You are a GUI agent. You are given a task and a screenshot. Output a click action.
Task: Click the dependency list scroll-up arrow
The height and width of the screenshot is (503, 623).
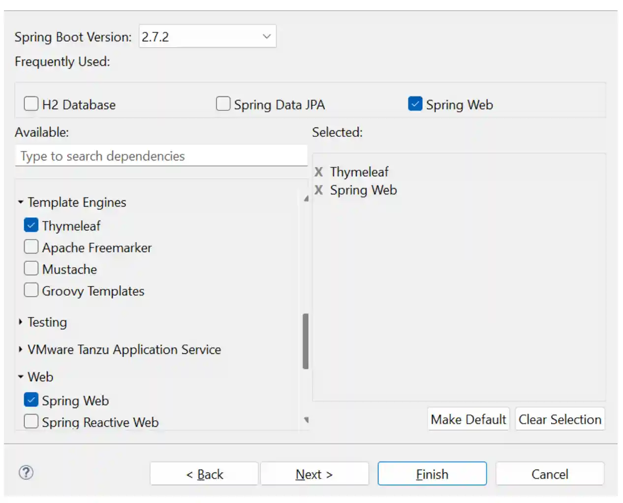coord(306,199)
